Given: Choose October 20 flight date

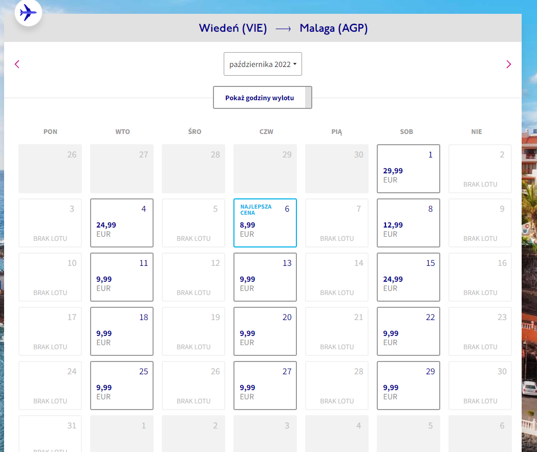Looking at the screenshot, I should click(x=265, y=331).
